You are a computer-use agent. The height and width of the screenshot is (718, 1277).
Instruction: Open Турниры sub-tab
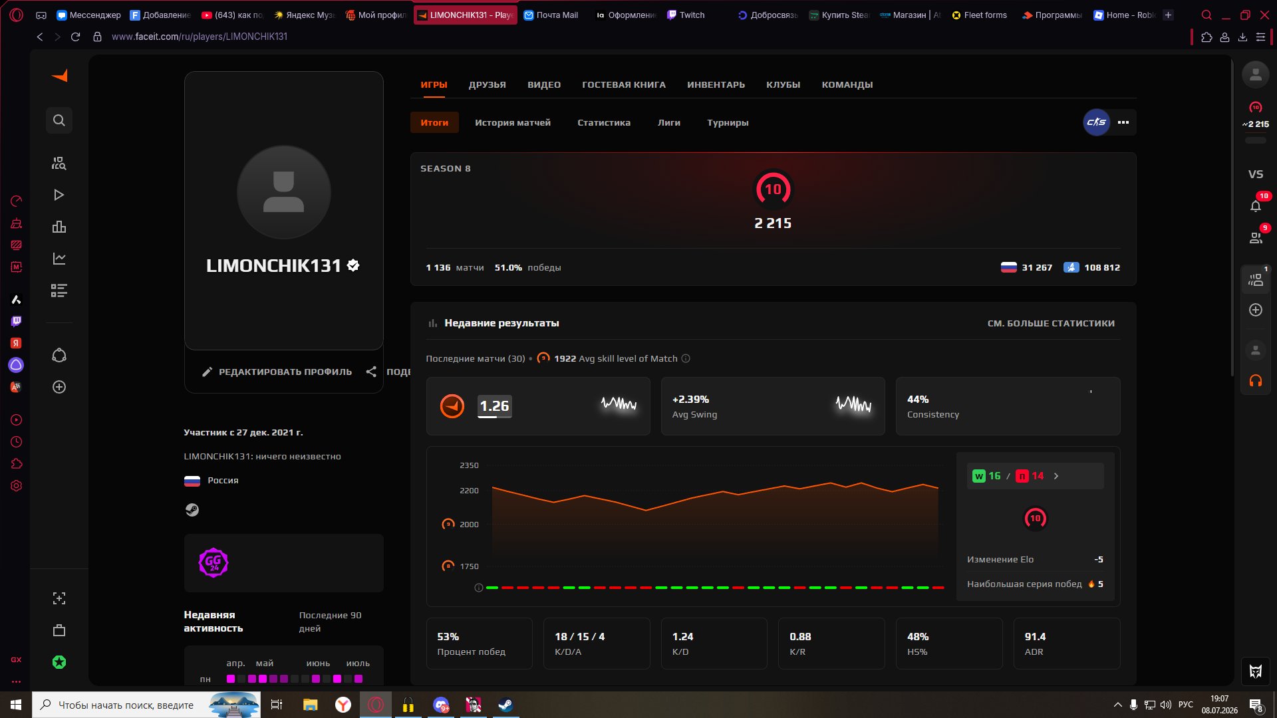pos(728,122)
